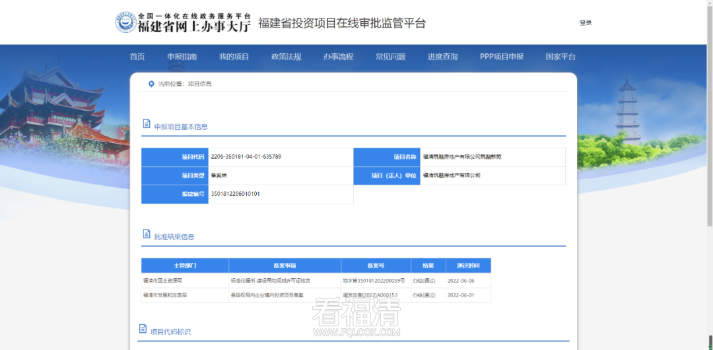Click the 通过时间 column header
Viewport: 713px width, 350px height.
tap(467, 266)
